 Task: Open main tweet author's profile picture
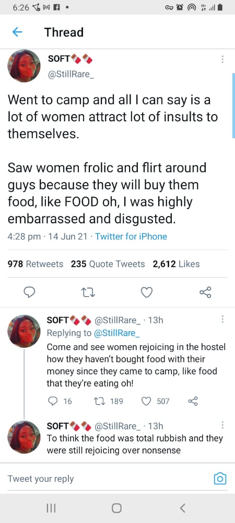(x=24, y=66)
